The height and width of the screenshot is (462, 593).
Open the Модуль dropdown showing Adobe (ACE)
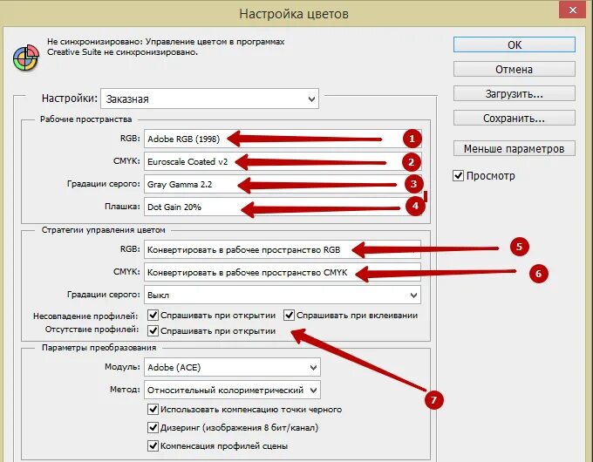coord(232,367)
